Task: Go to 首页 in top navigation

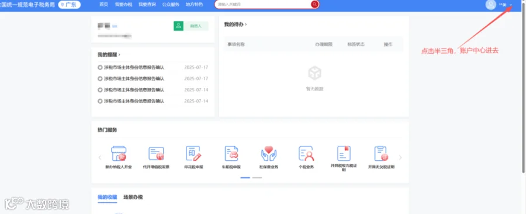Action: click(103, 5)
